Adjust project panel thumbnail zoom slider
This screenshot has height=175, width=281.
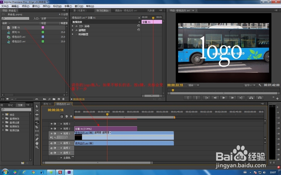[16, 99]
